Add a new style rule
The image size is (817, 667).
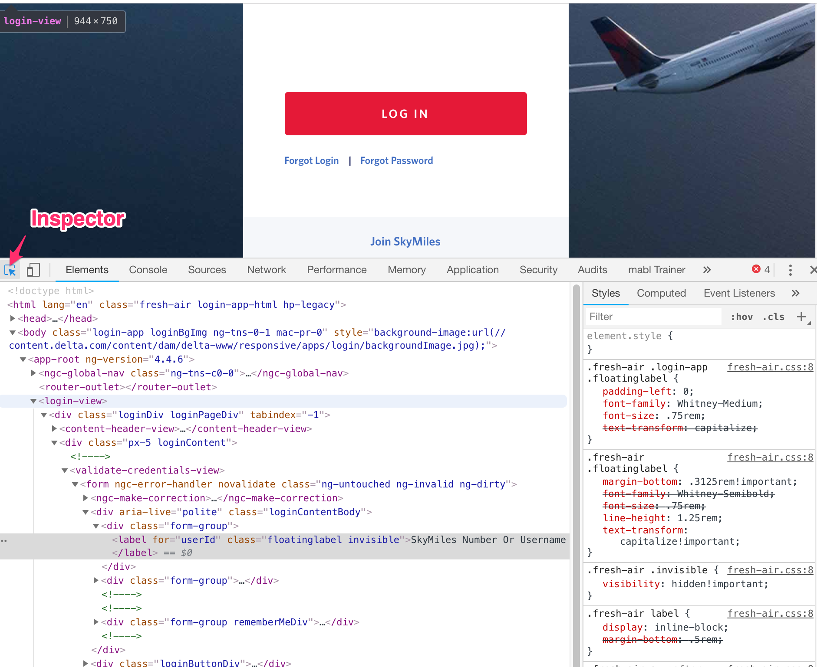pos(801,317)
